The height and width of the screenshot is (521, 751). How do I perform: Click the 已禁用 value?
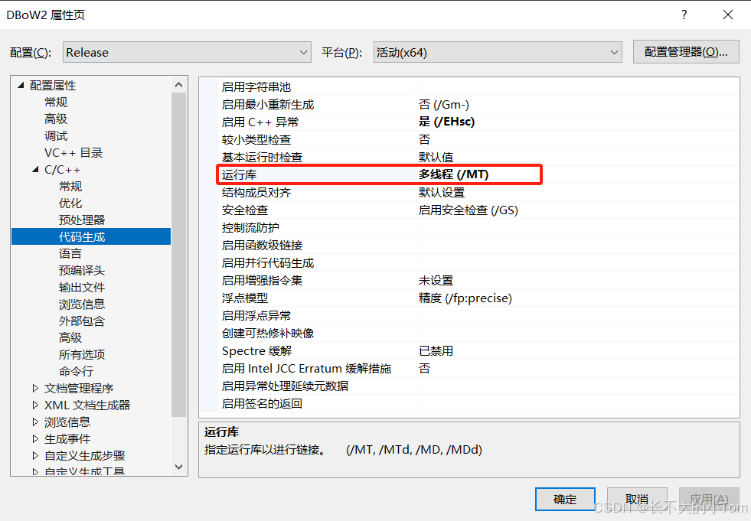[x=436, y=351]
